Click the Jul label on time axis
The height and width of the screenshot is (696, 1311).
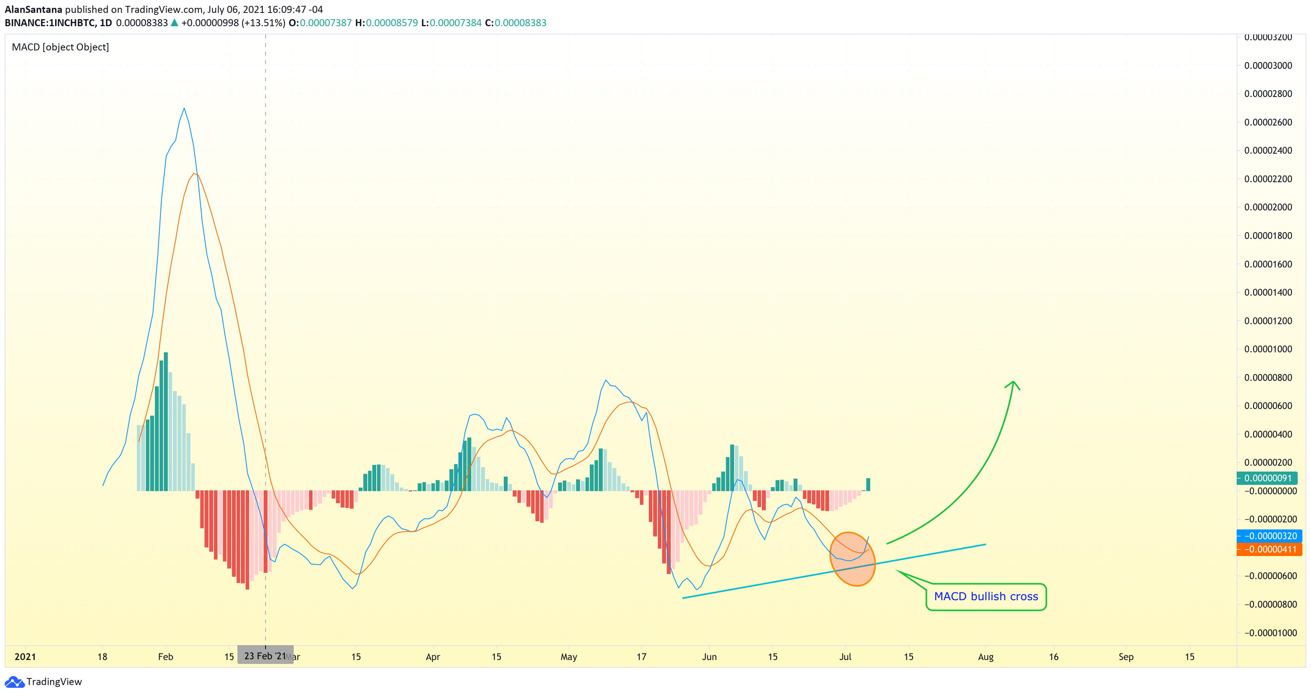pos(845,657)
